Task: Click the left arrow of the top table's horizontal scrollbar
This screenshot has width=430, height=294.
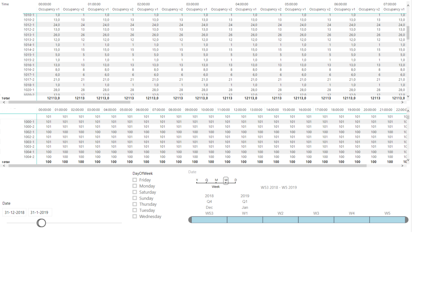Action: (x=4, y=102)
